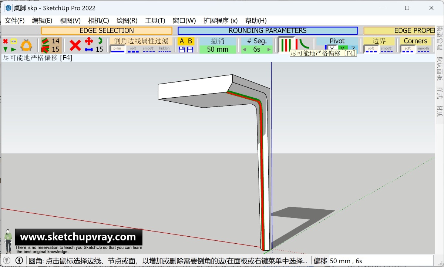This screenshot has width=444, height=267.
Task: Toggle the Z pivot axis
Action: tap(353, 49)
